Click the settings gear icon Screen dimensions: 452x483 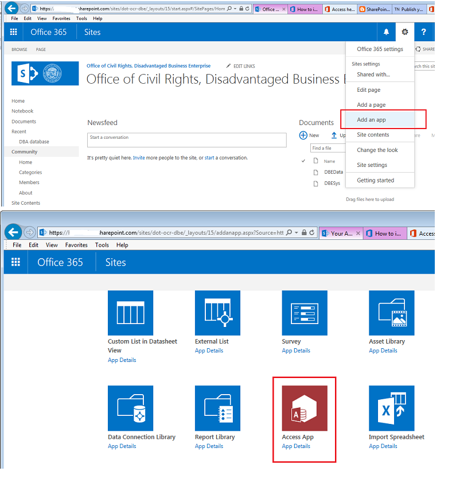(x=405, y=32)
